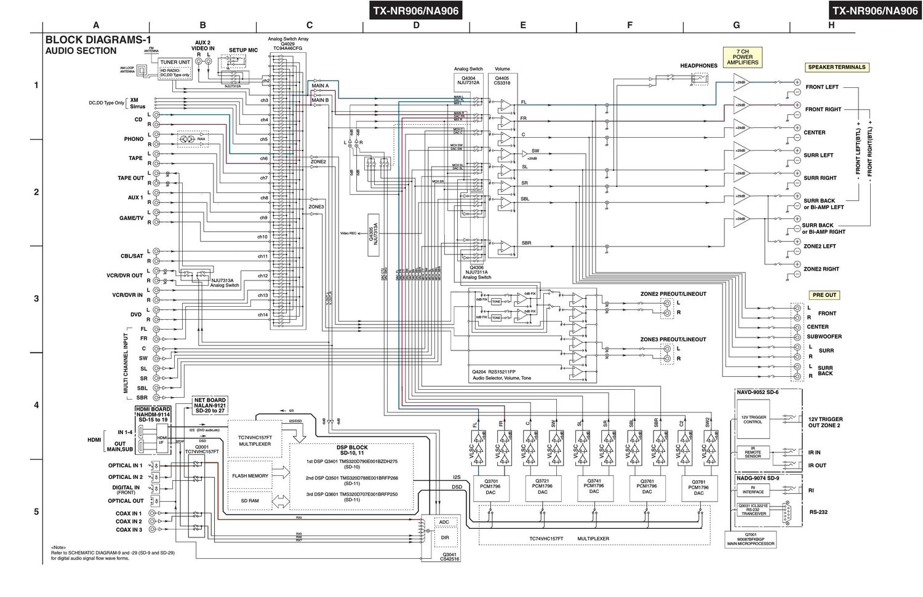Click the Center channel +29dB amplifier triangle
Image resolution: width=923 pixels, height=597 pixels.
pos(741,128)
